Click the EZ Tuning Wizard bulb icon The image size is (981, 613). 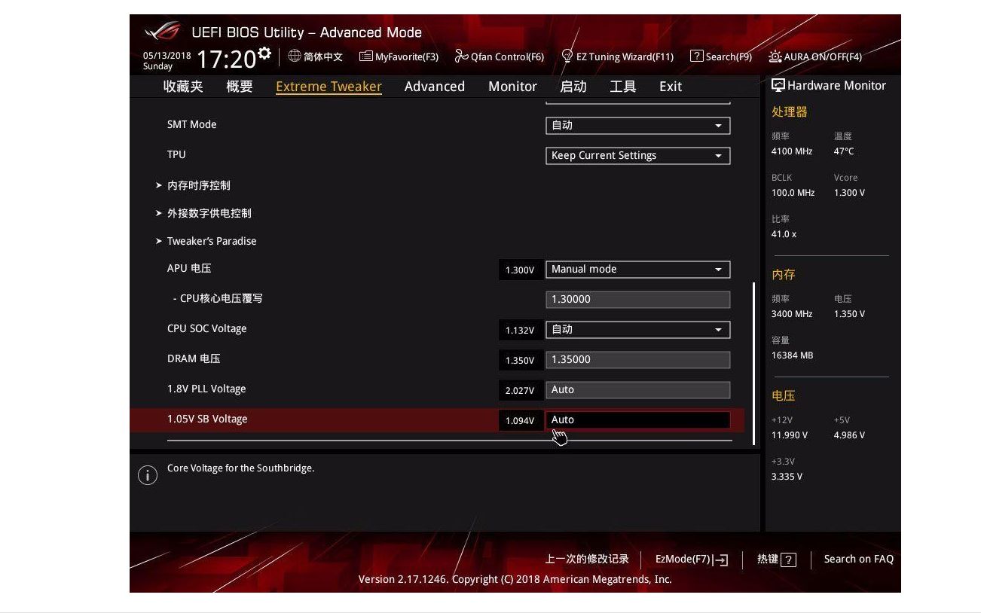click(567, 56)
